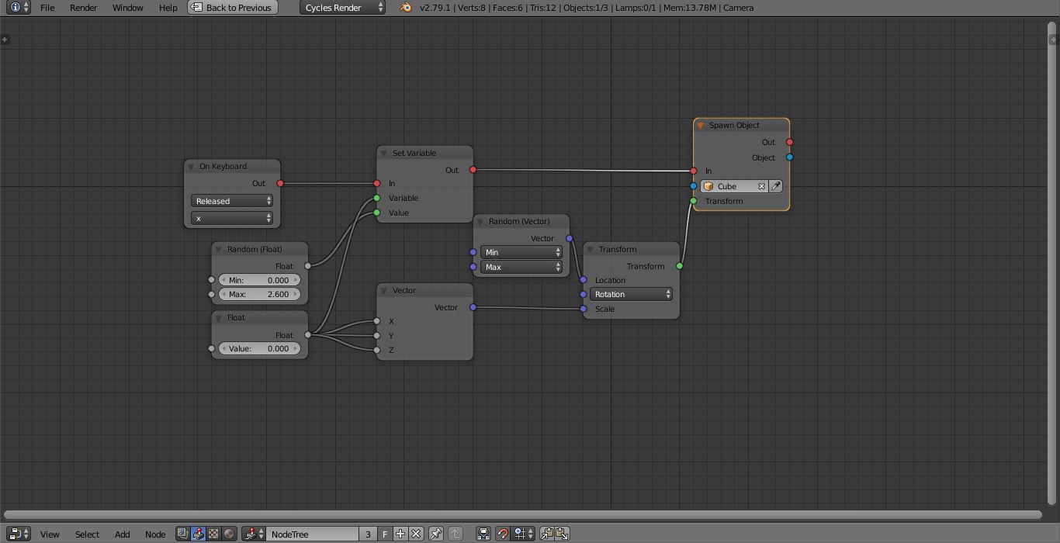Viewport: 1060px width, 543px height.
Task: Toggle the Spawn Object node collapse arrow
Action: coord(700,125)
